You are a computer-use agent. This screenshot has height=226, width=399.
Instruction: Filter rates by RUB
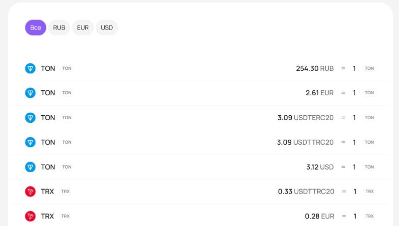[59, 27]
